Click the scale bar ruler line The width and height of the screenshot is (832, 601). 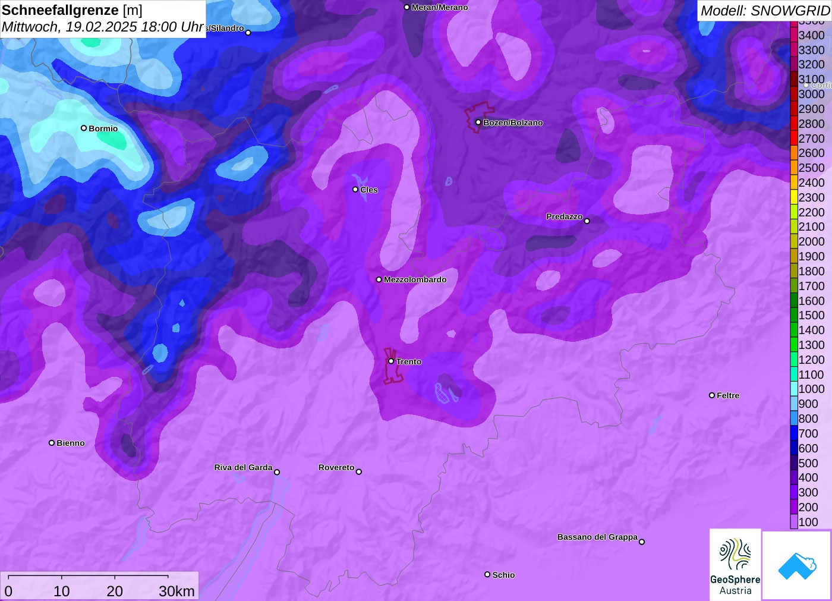click(88, 576)
